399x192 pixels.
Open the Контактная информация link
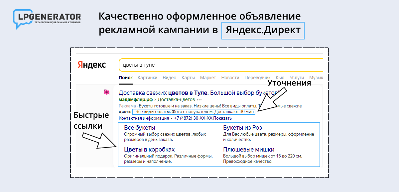click(144, 118)
